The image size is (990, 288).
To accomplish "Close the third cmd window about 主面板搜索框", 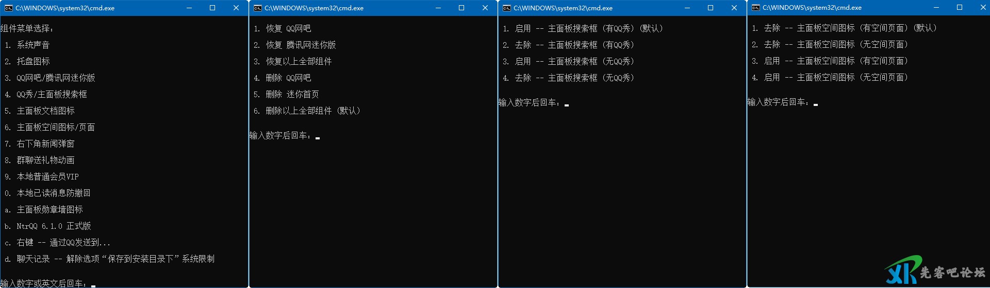I will tap(734, 8).
